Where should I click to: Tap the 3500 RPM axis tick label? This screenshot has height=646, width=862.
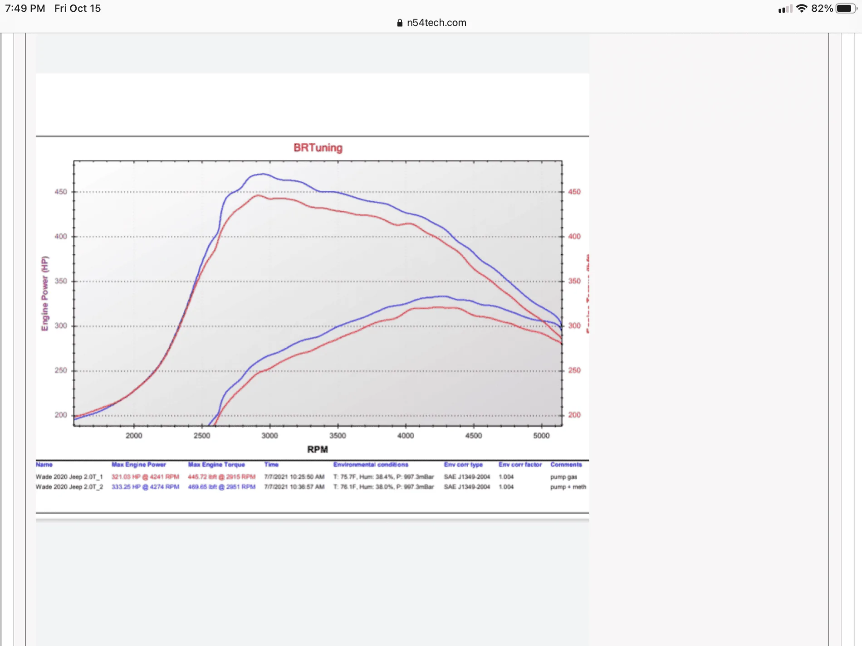pyautogui.click(x=338, y=436)
